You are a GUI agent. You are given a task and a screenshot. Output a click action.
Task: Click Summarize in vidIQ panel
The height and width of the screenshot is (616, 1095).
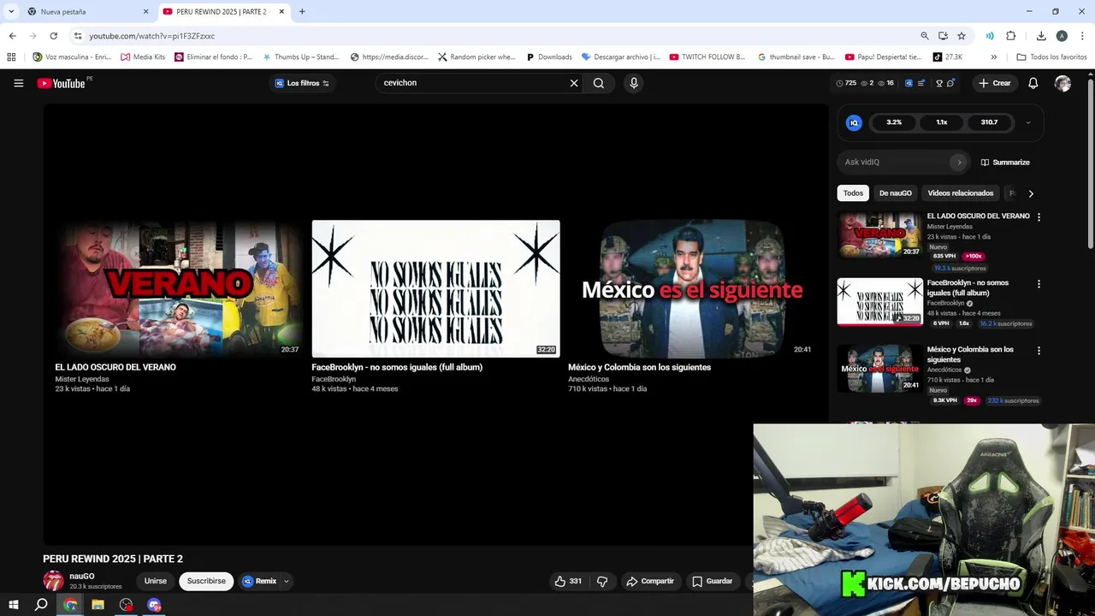click(1005, 162)
